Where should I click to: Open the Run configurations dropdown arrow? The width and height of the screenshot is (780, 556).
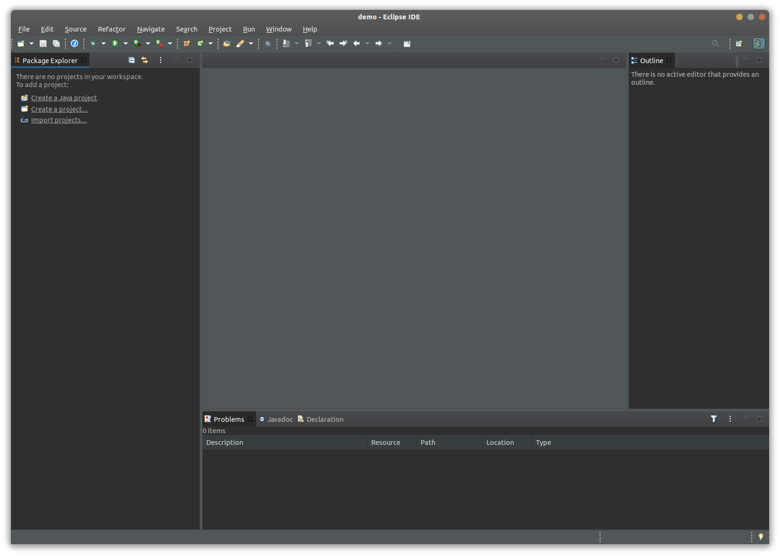click(x=126, y=43)
